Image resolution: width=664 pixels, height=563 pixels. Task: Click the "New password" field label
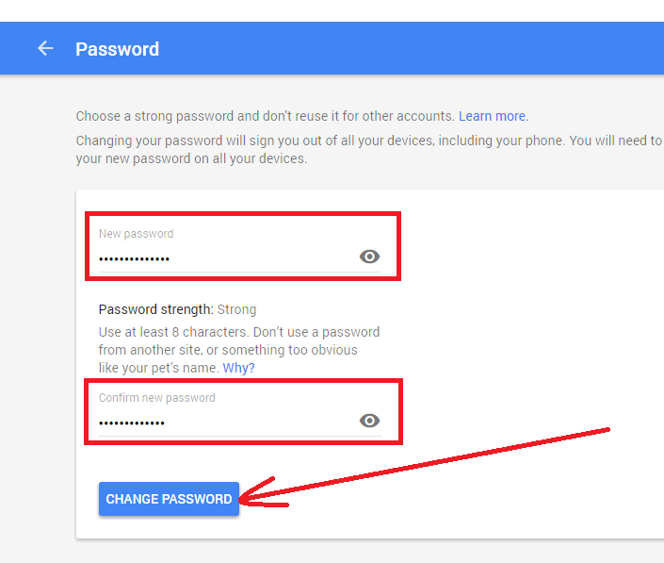click(136, 234)
